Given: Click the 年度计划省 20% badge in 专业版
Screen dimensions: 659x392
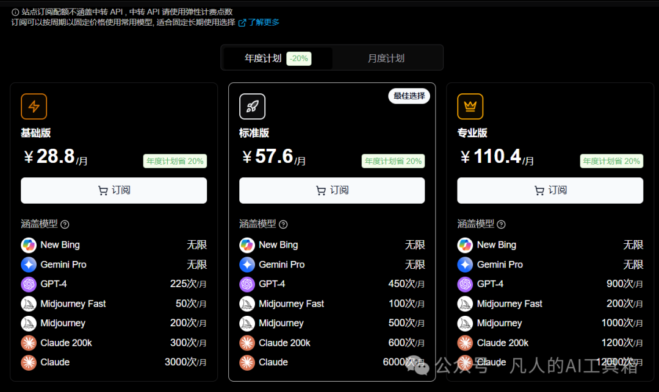Looking at the screenshot, I should [611, 161].
